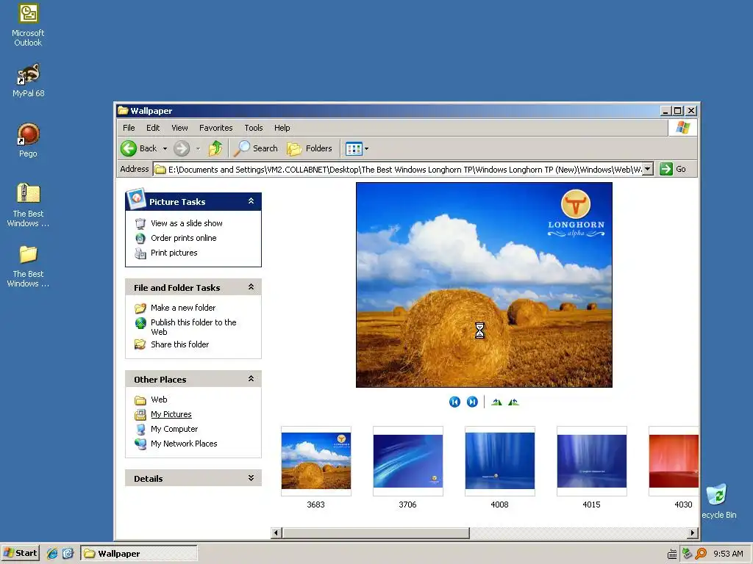Open My Network Places link
Viewport: 753px width, 564px height.
tap(184, 444)
